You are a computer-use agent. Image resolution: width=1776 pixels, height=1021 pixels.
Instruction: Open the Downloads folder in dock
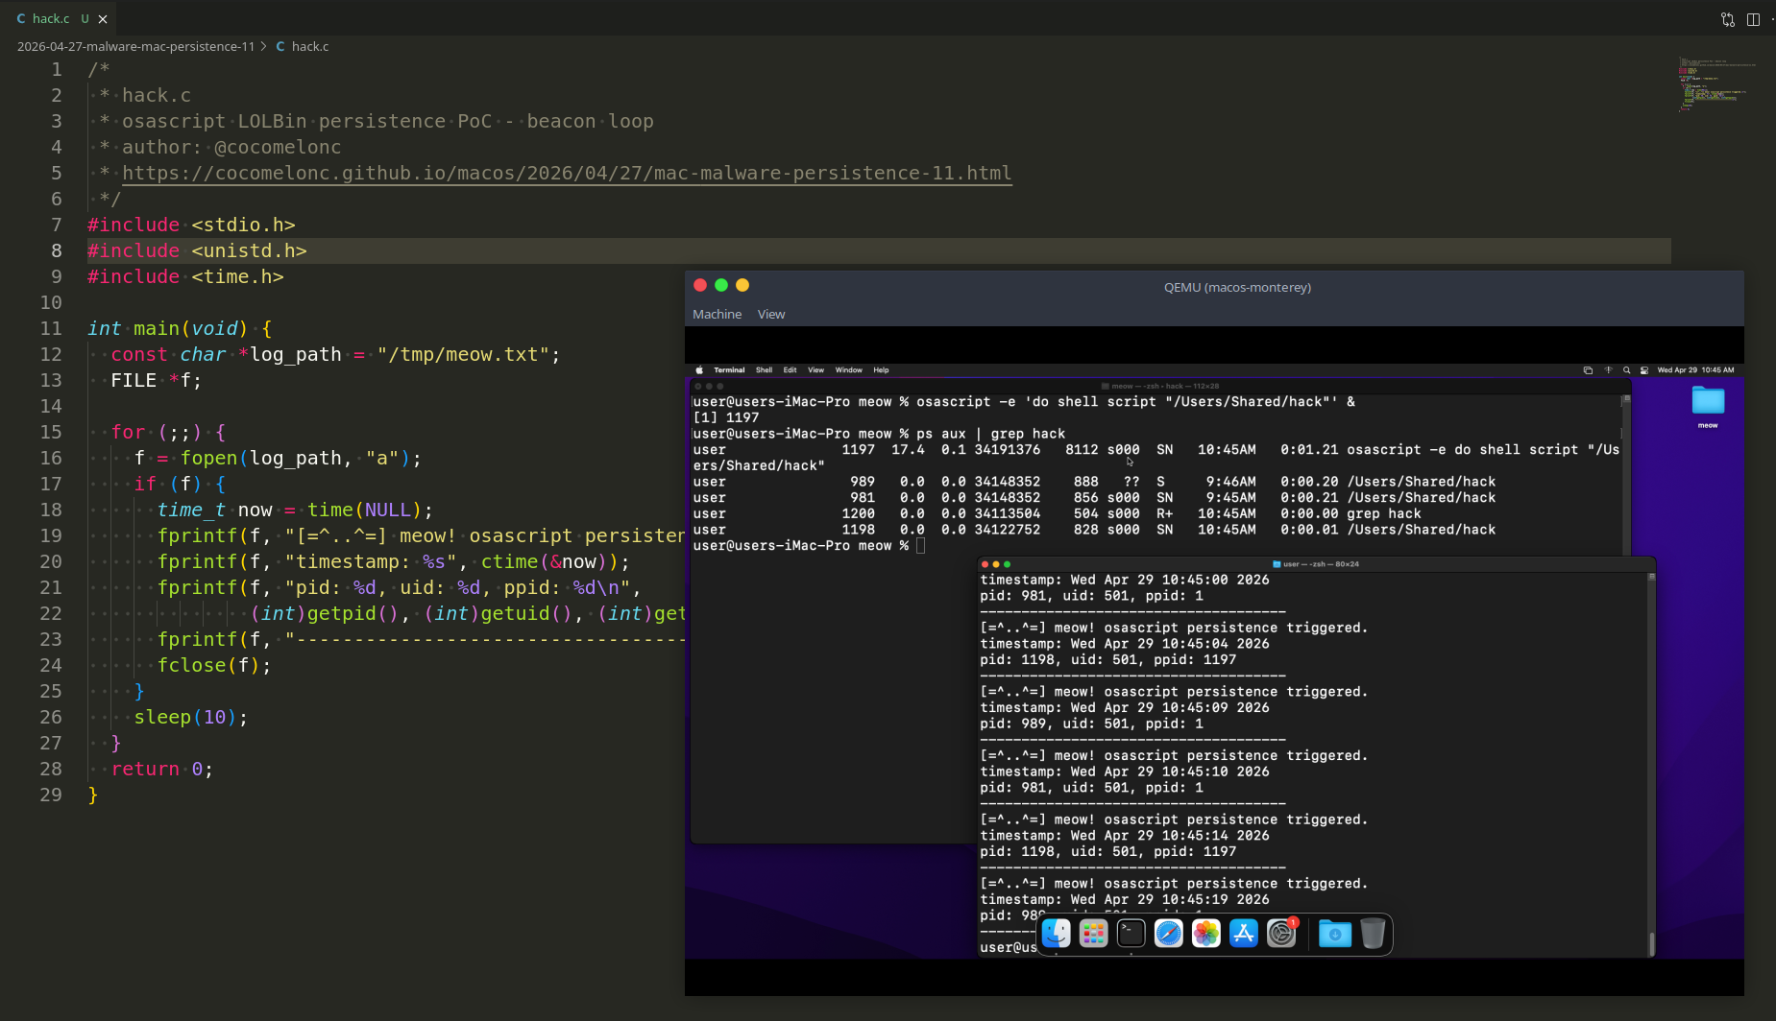[x=1334, y=933]
